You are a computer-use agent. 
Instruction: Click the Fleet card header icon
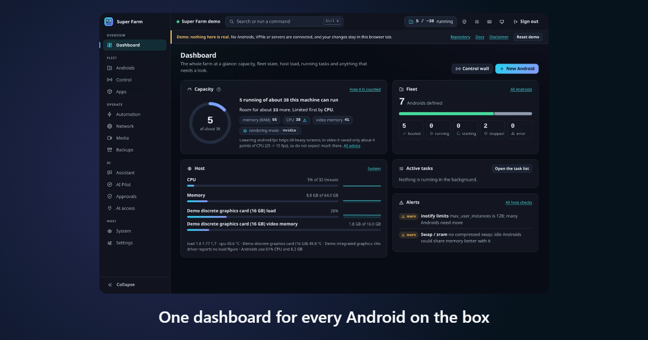[401, 90]
